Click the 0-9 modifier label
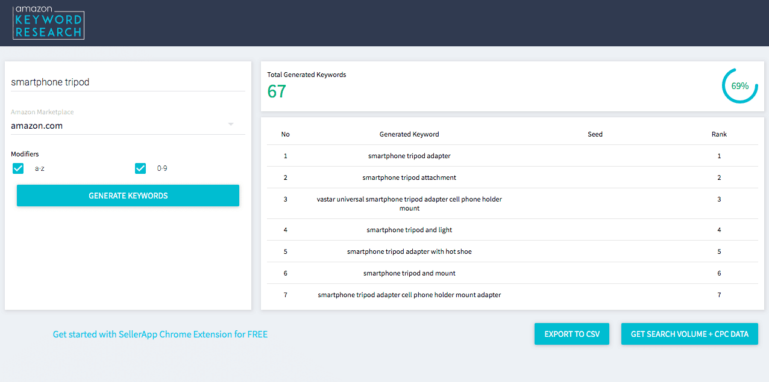 tap(162, 168)
